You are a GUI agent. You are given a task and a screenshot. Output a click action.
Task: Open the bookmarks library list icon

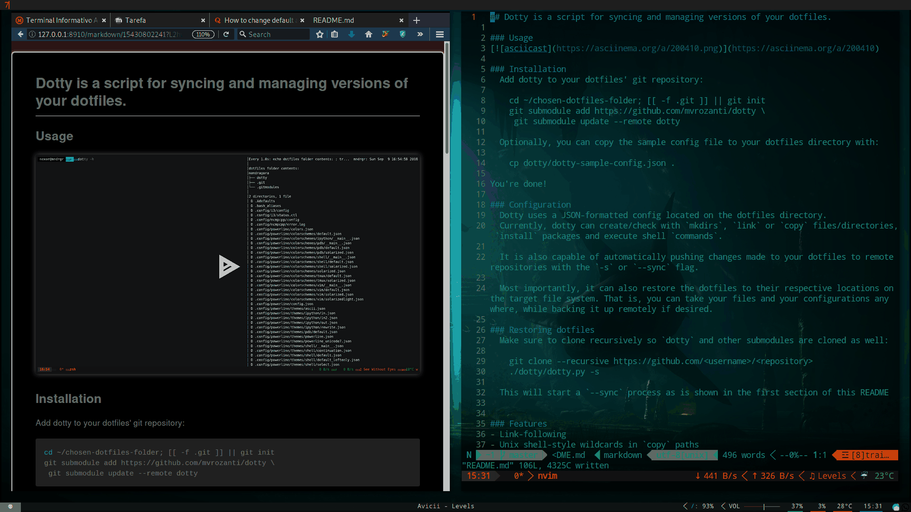coord(335,34)
